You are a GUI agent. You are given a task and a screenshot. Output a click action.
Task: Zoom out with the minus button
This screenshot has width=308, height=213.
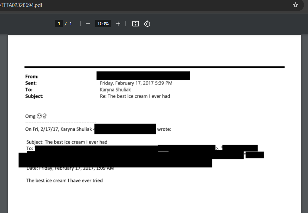(88, 24)
